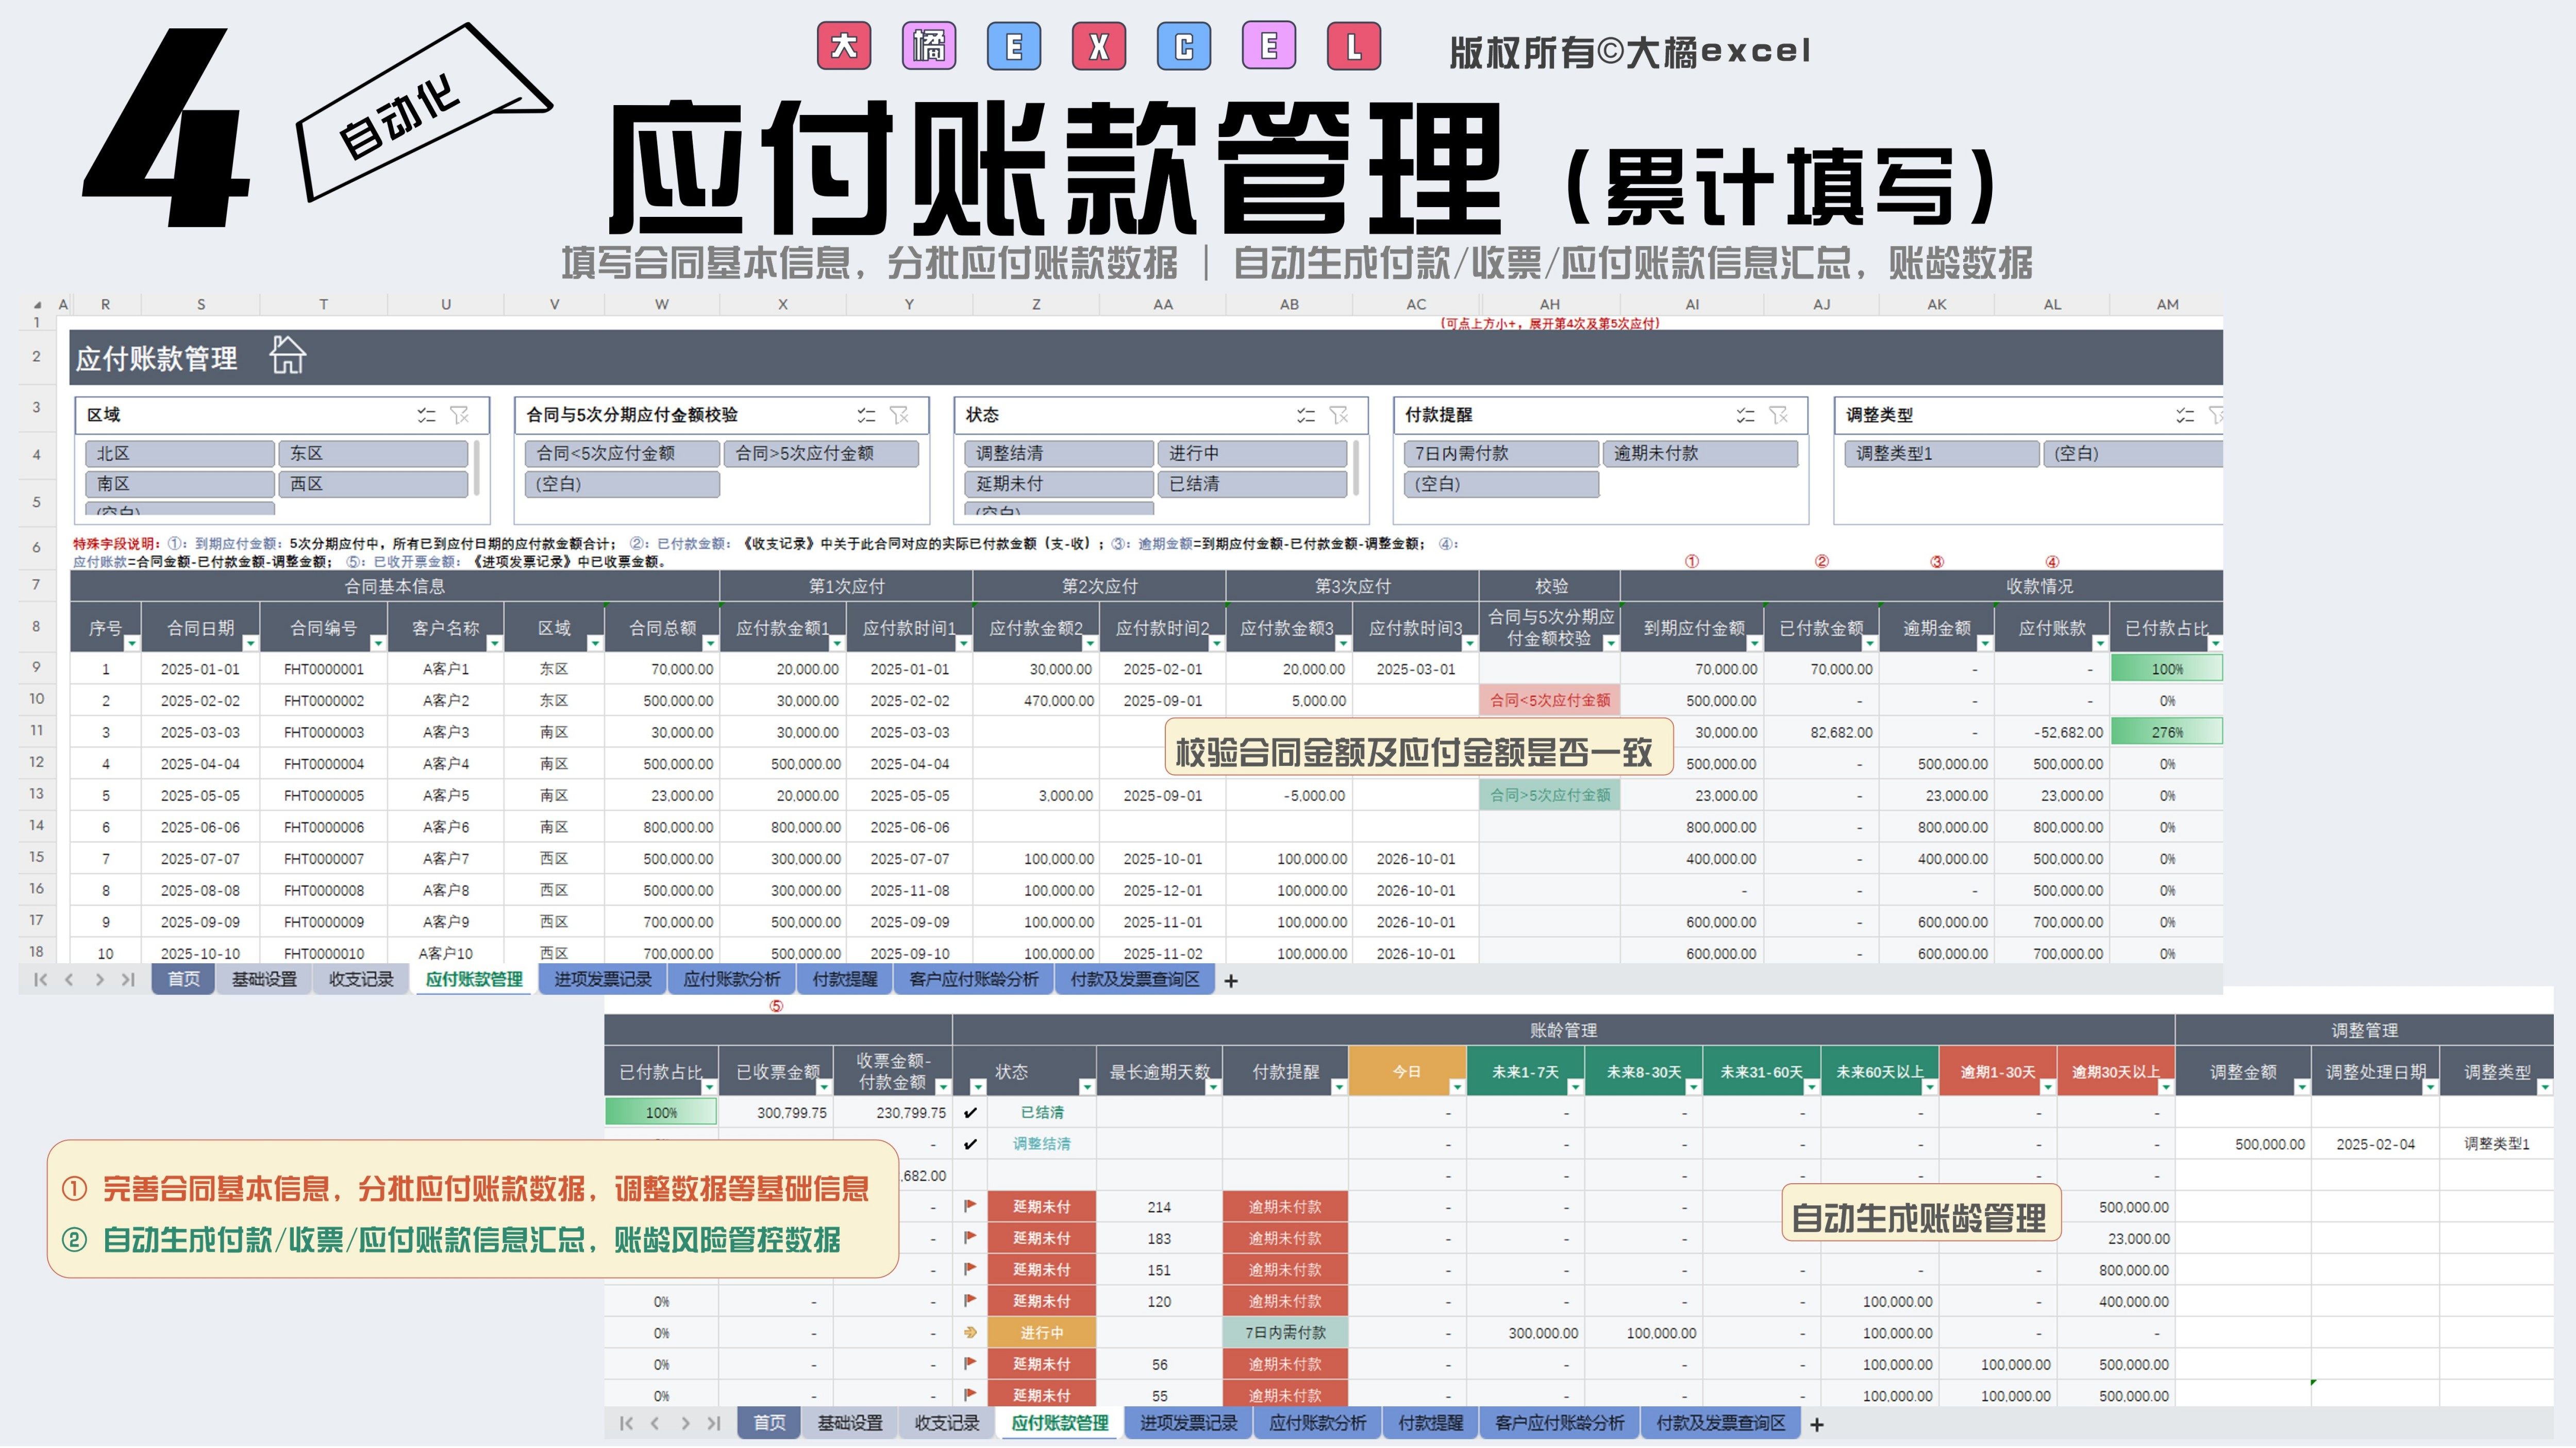2576x1448 pixels.
Task: Toggle multi-select in the 区域 slicer
Action: pyautogui.click(x=427, y=415)
